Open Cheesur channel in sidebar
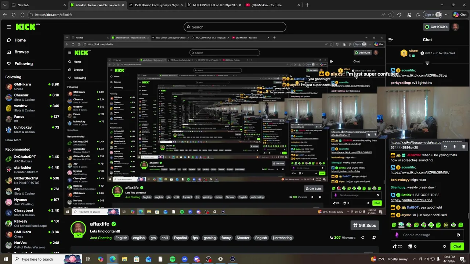Image resolution: width=470 pixels, height=264 pixels. [32, 97]
